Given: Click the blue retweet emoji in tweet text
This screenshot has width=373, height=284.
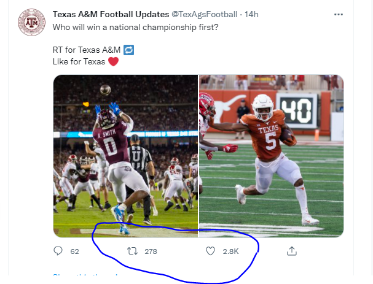Looking at the screenshot, I should 129,49.
